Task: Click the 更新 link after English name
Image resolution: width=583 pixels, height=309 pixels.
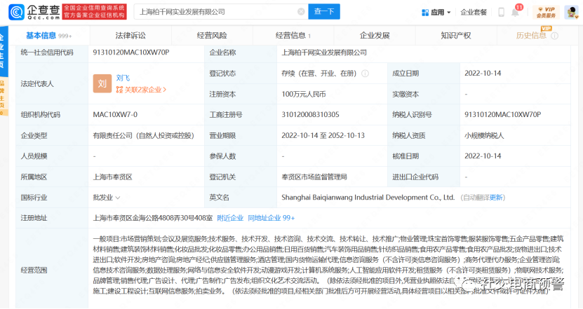Action: pyautogui.click(x=496, y=198)
